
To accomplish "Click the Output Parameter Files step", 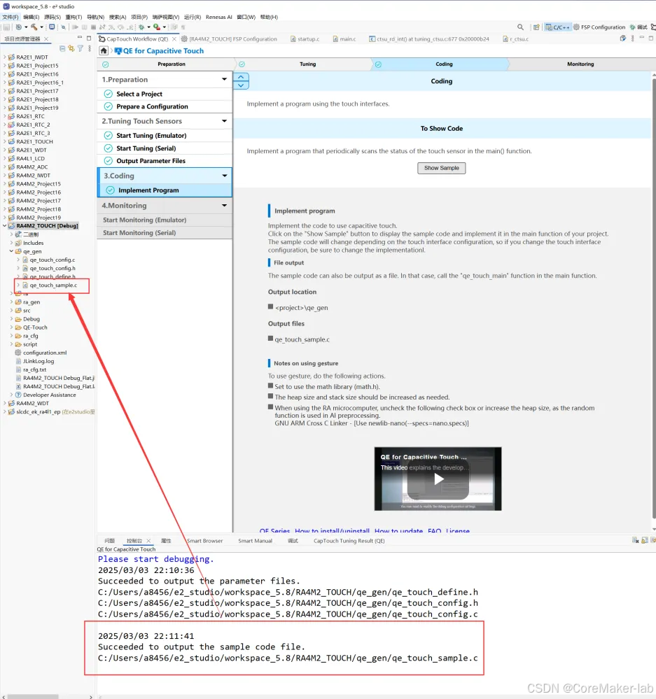I will [165, 161].
